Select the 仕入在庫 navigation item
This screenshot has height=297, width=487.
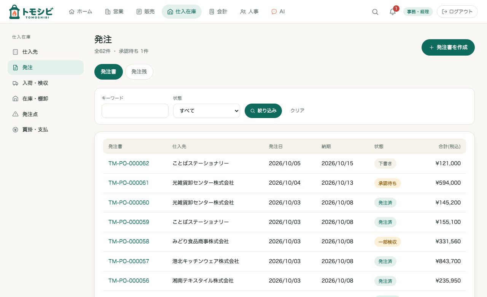181,12
